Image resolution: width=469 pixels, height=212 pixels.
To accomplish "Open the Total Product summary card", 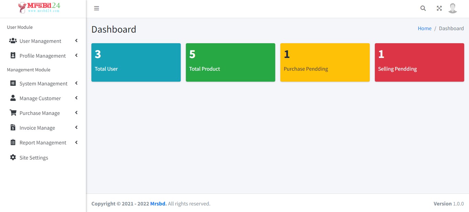I will [x=230, y=62].
